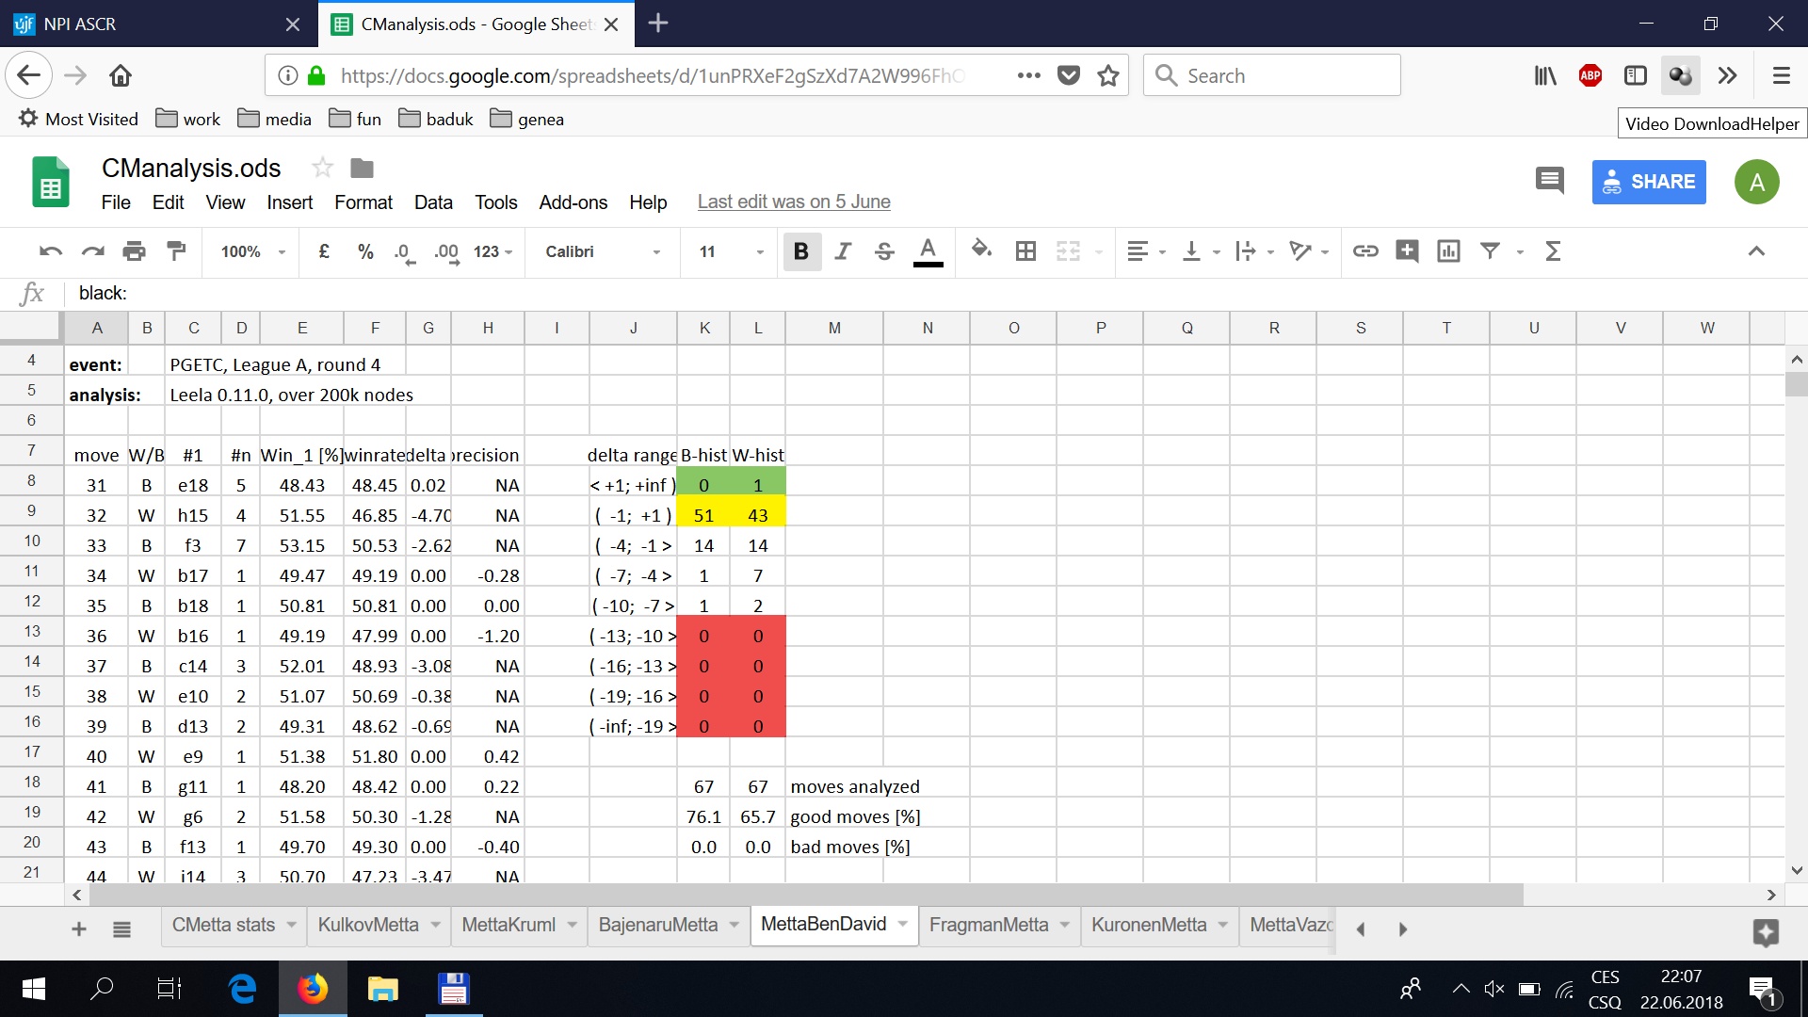Click the Help menu item
The height and width of the screenshot is (1017, 1808).
pyautogui.click(x=647, y=202)
